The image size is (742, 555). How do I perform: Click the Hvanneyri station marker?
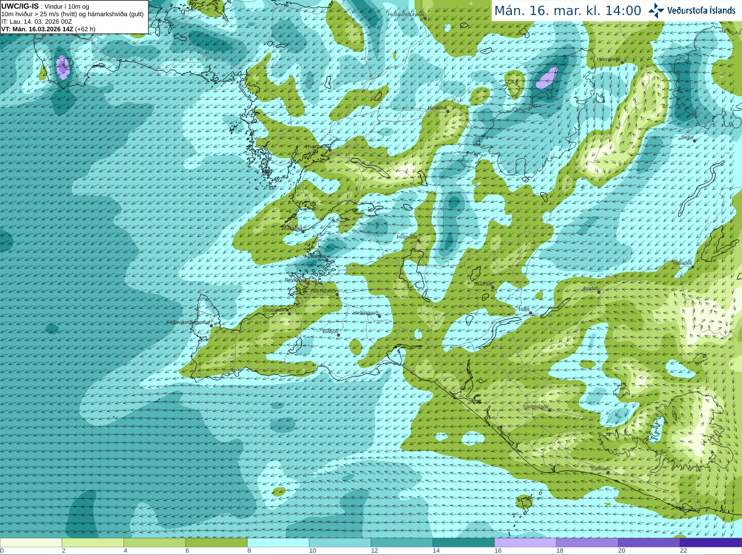330,150
